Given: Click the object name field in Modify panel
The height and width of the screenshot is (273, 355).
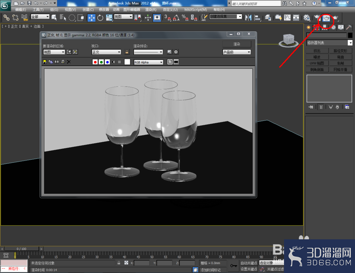Looking at the screenshot, I should coord(327,35).
